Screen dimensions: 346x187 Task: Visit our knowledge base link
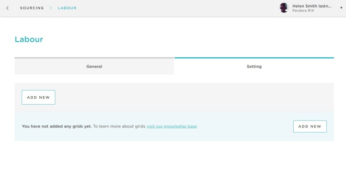[171, 127]
